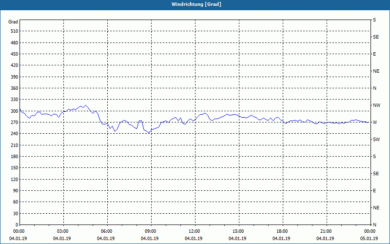Click the W compass label
390x244 pixels.
click(x=375, y=122)
